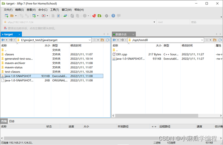The height and width of the screenshot is (145, 223).
Task: Click the synchronize arrows toolbar icon
Action: coord(65,16)
